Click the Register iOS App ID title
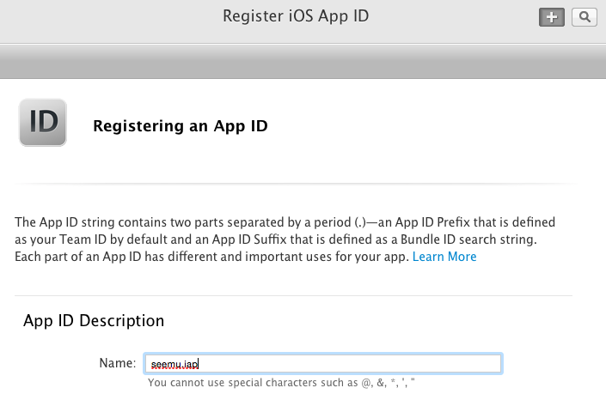This screenshot has width=606, height=400. pos(296,16)
